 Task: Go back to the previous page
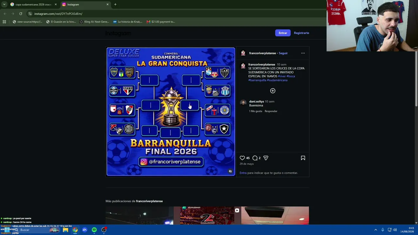point(5,14)
